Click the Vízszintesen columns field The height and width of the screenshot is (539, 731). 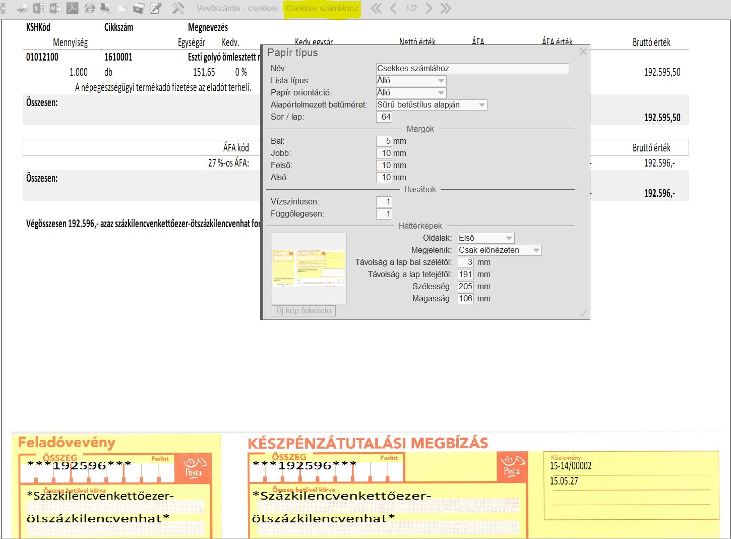pos(384,201)
